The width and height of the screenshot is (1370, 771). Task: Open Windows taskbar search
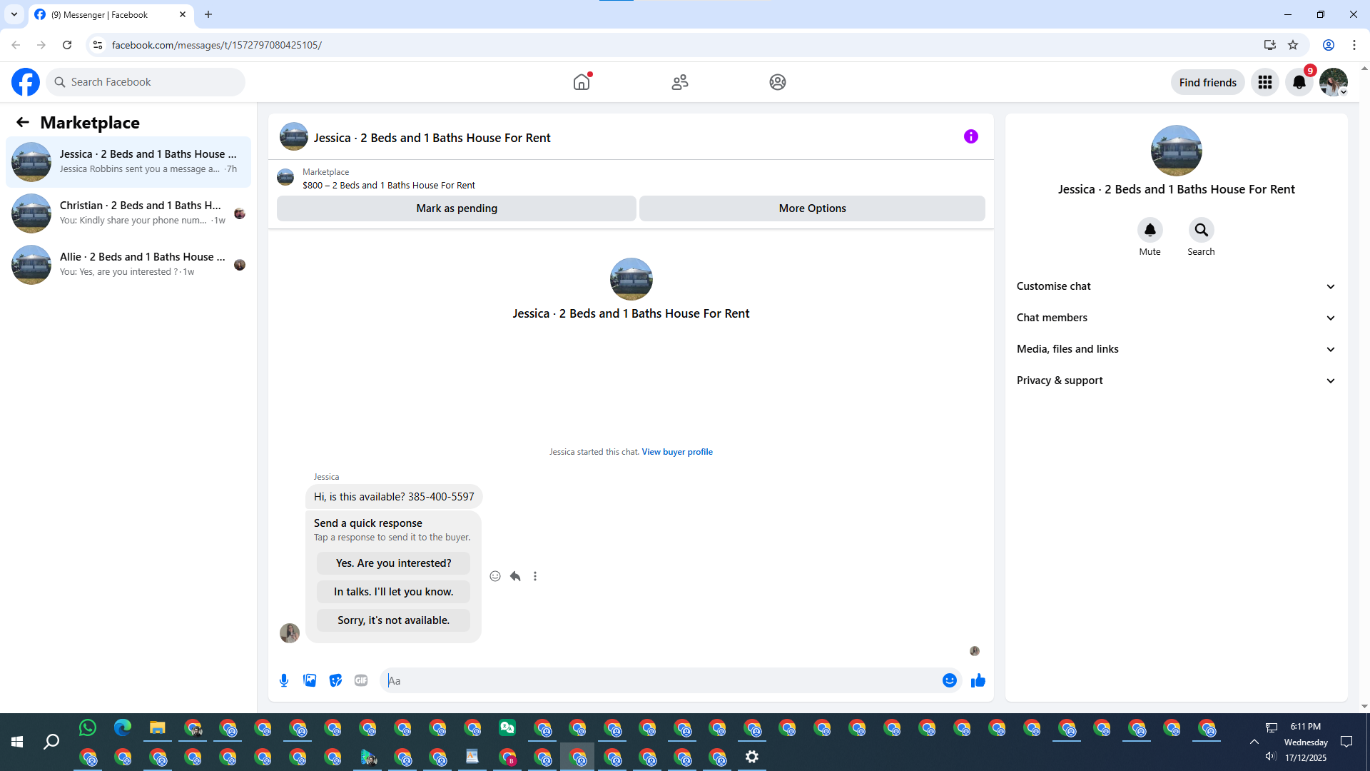tap(51, 742)
